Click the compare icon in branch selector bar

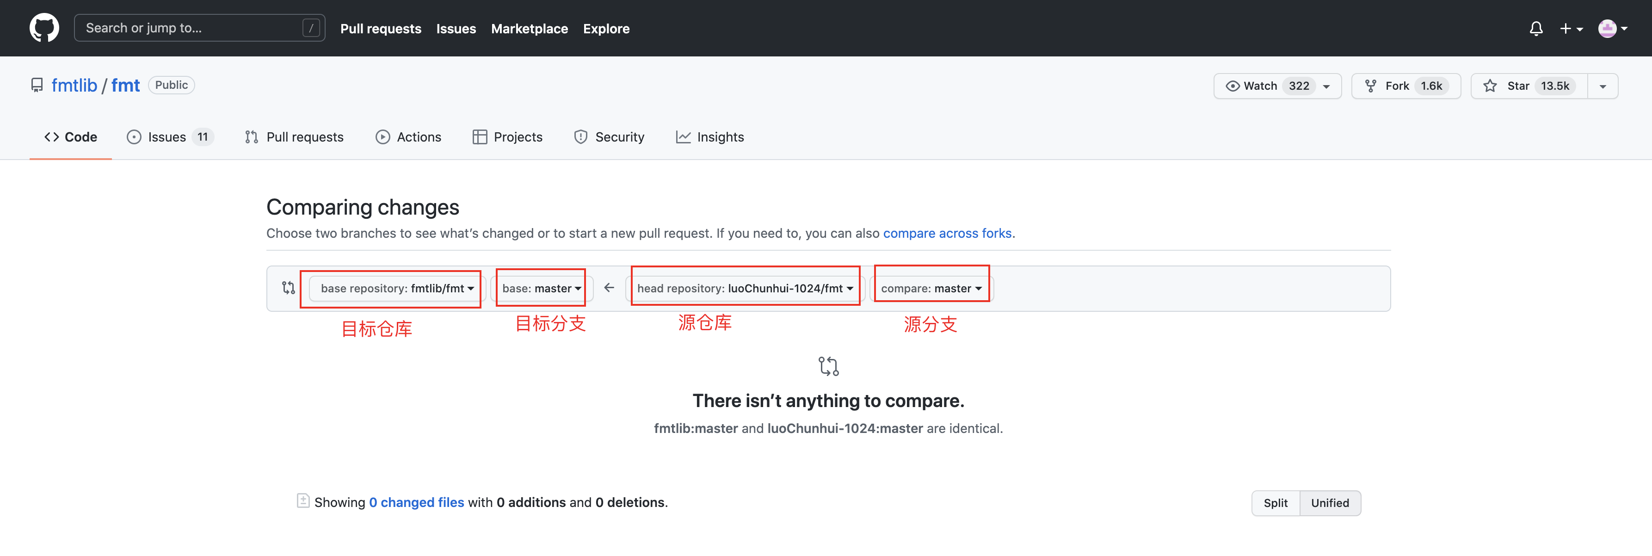tap(289, 288)
